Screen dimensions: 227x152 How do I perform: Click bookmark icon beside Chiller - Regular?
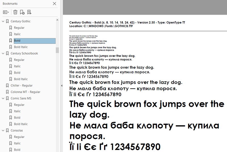[x=7, y=85]
